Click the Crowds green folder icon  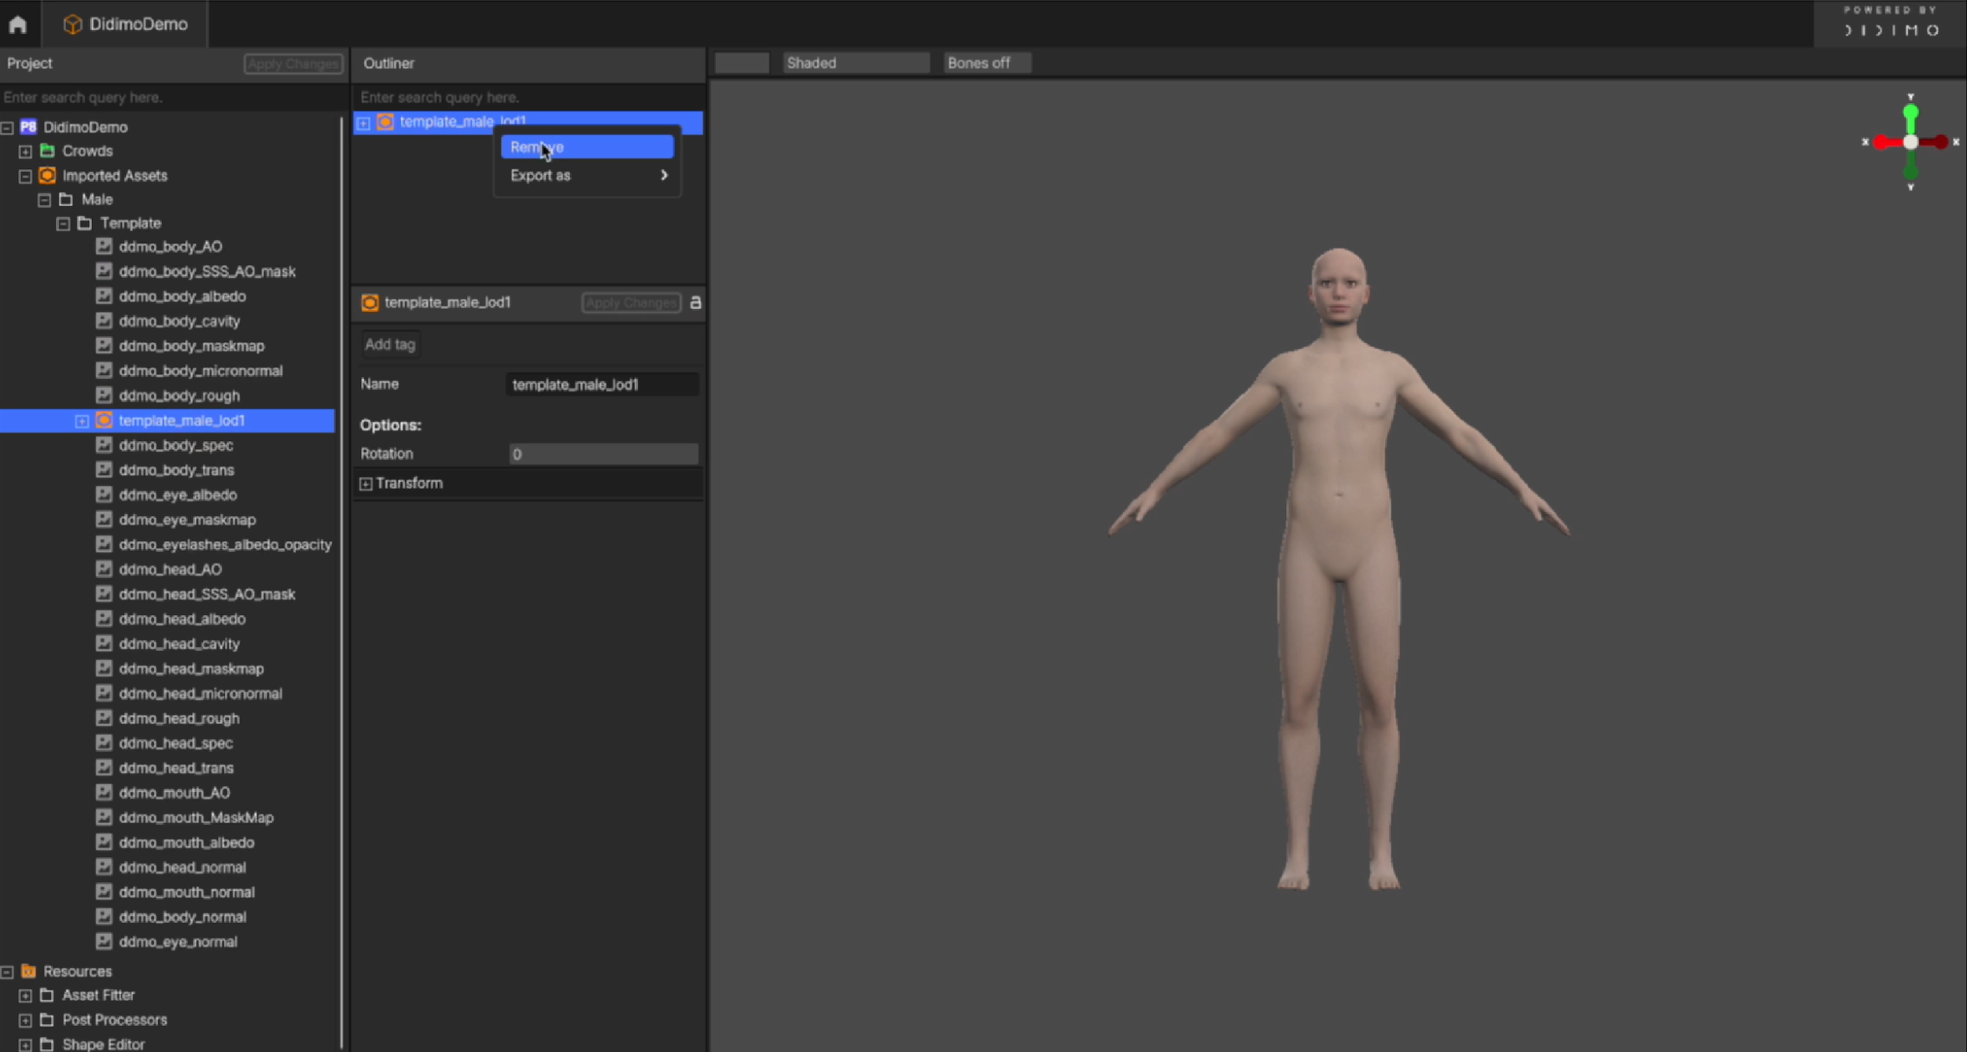(47, 151)
